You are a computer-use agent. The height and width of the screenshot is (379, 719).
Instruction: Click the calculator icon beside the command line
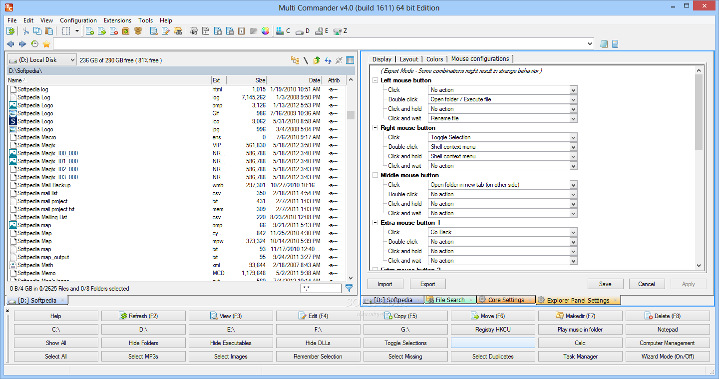click(x=615, y=44)
